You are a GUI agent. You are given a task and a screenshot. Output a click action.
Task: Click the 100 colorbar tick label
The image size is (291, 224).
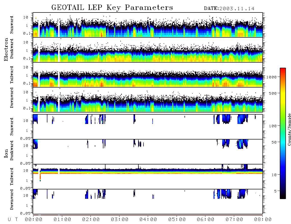(x=273, y=126)
